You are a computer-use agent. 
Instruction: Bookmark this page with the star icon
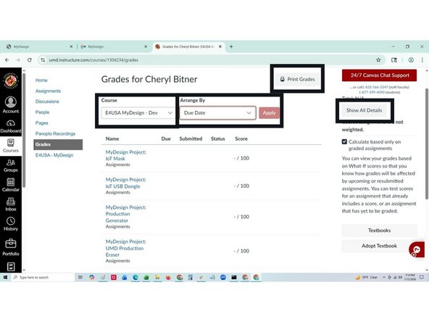click(x=378, y=60)
